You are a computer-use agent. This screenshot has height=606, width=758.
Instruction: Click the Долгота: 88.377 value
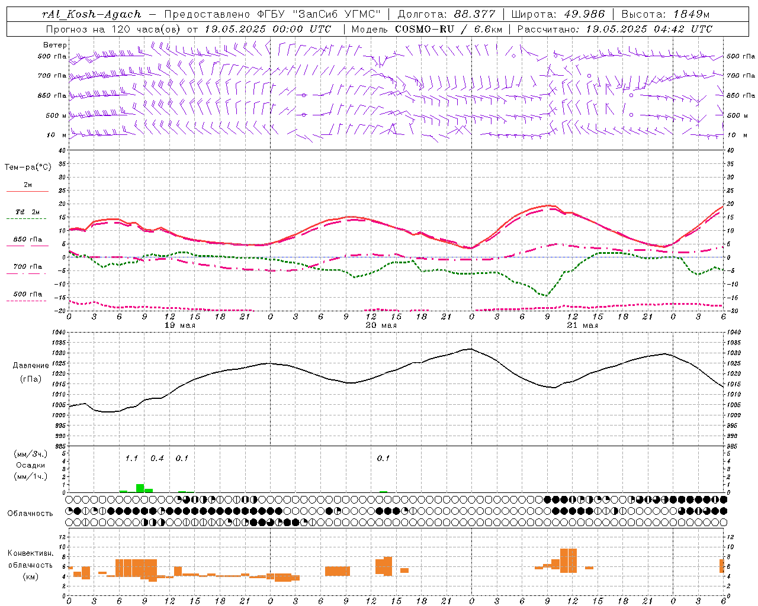446,14
